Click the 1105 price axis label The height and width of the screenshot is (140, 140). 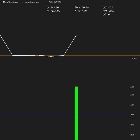click(x=132, y=105)
